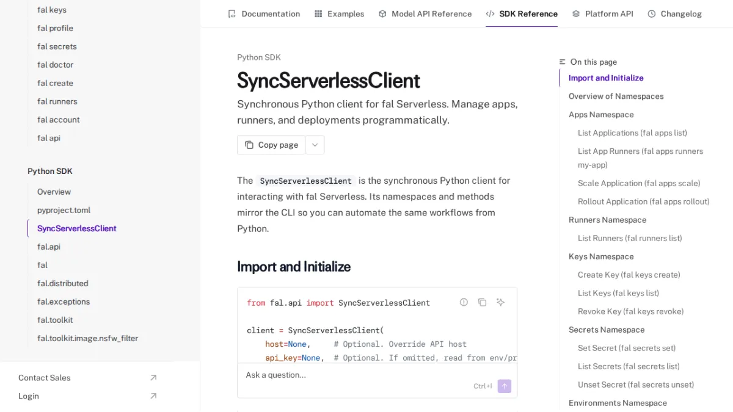Open the Examples tab

[x=339, y=13]
